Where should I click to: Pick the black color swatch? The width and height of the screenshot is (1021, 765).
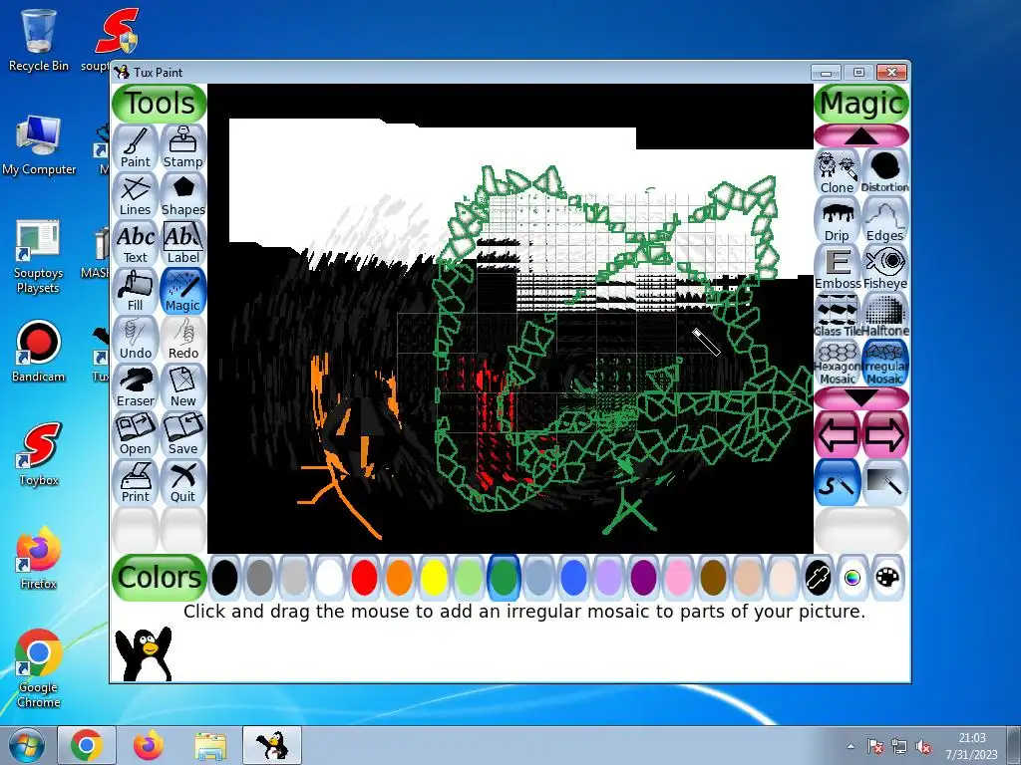[224, 578]
